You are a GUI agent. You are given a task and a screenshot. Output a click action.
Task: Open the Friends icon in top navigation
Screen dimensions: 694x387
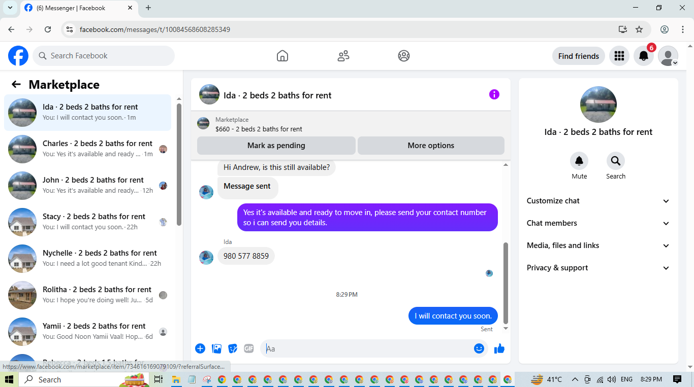(343, 56)
